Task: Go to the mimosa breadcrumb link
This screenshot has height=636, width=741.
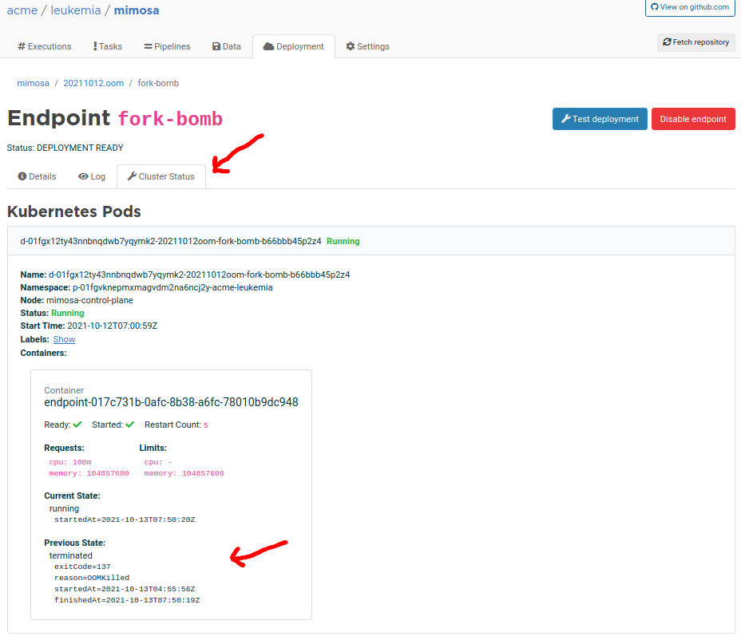Action: point(33,83)
